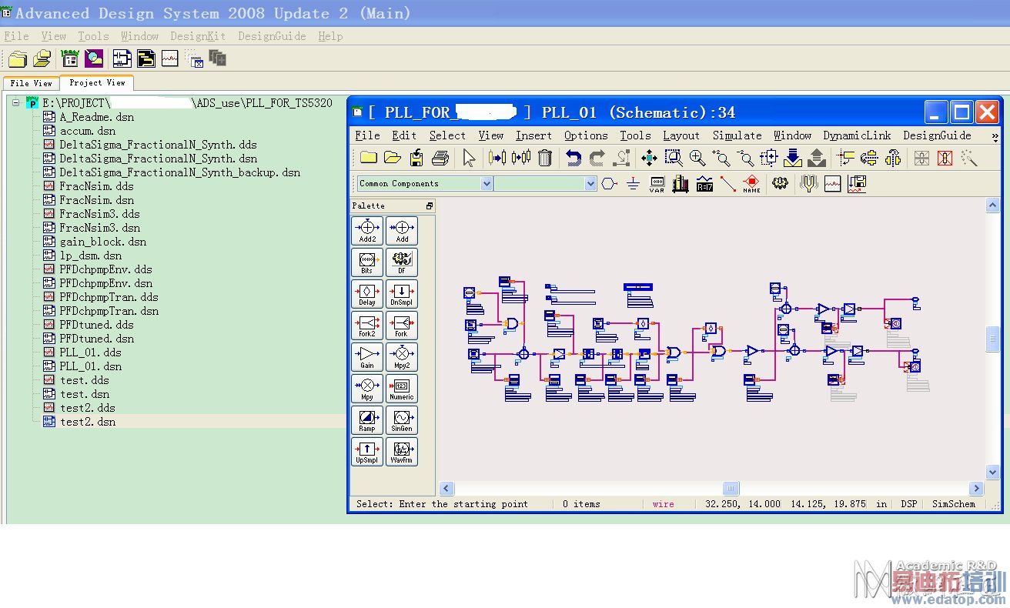Select the Insert Wire tool

(x=727, y=184)
